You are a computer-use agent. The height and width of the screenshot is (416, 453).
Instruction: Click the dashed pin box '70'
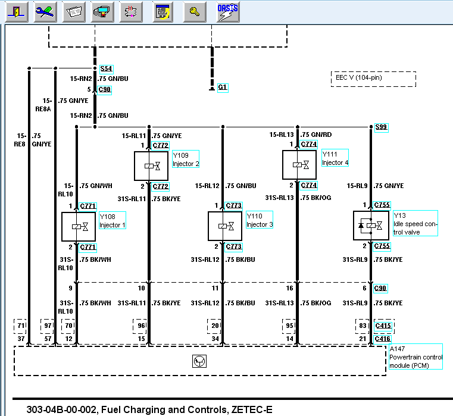[x=68, y=326]
